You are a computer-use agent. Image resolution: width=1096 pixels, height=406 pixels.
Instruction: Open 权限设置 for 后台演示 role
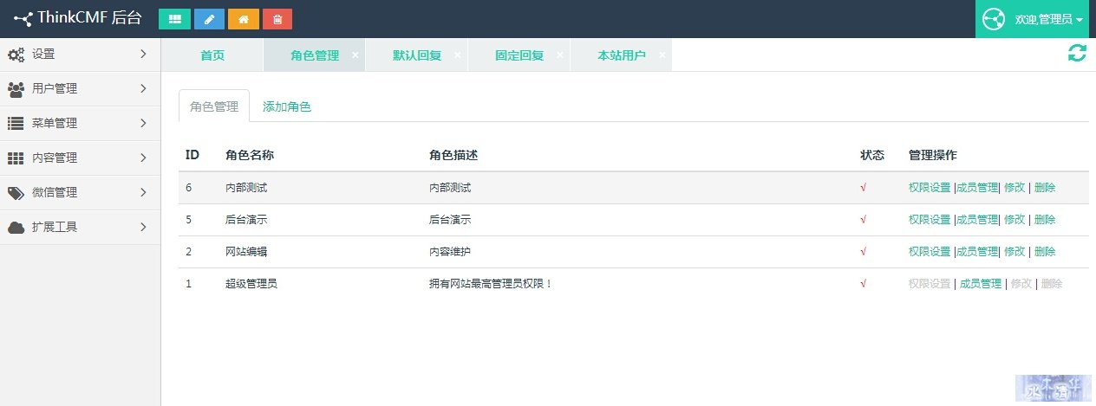point(930,219)
